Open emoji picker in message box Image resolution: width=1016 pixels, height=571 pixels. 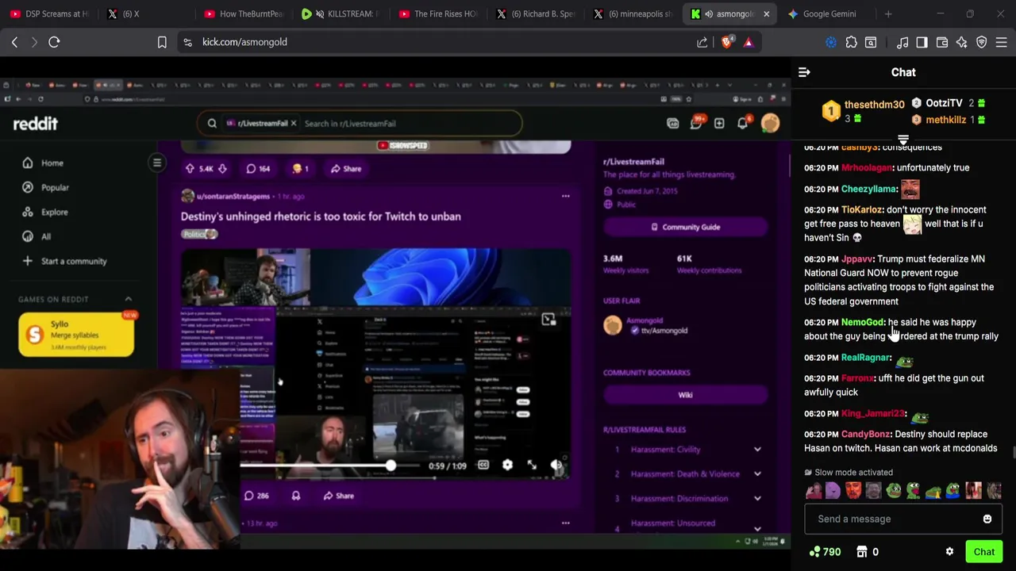[x=987, y=519]
